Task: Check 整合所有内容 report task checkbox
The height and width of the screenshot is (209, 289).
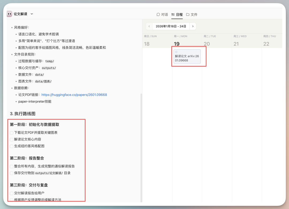Action: (12, 167)
